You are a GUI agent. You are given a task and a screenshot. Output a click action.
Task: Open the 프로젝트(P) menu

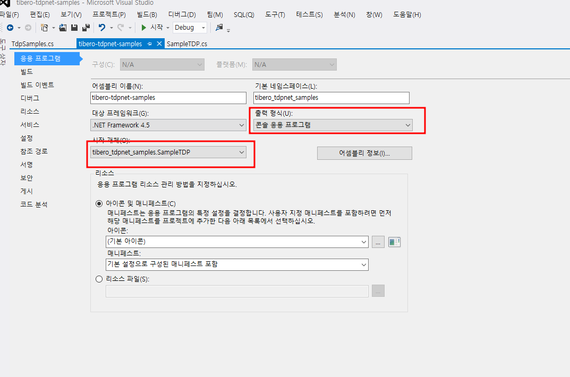(109, 14)
